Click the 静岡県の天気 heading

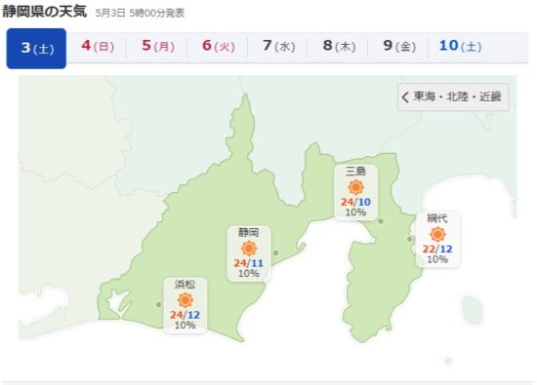click(x=45, y=12)
